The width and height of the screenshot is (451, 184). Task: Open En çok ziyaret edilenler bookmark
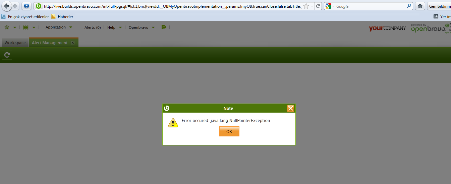click(x=25, y=16)
